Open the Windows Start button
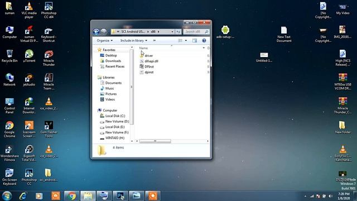The image size is (357, 201). [x=7, y=196]
